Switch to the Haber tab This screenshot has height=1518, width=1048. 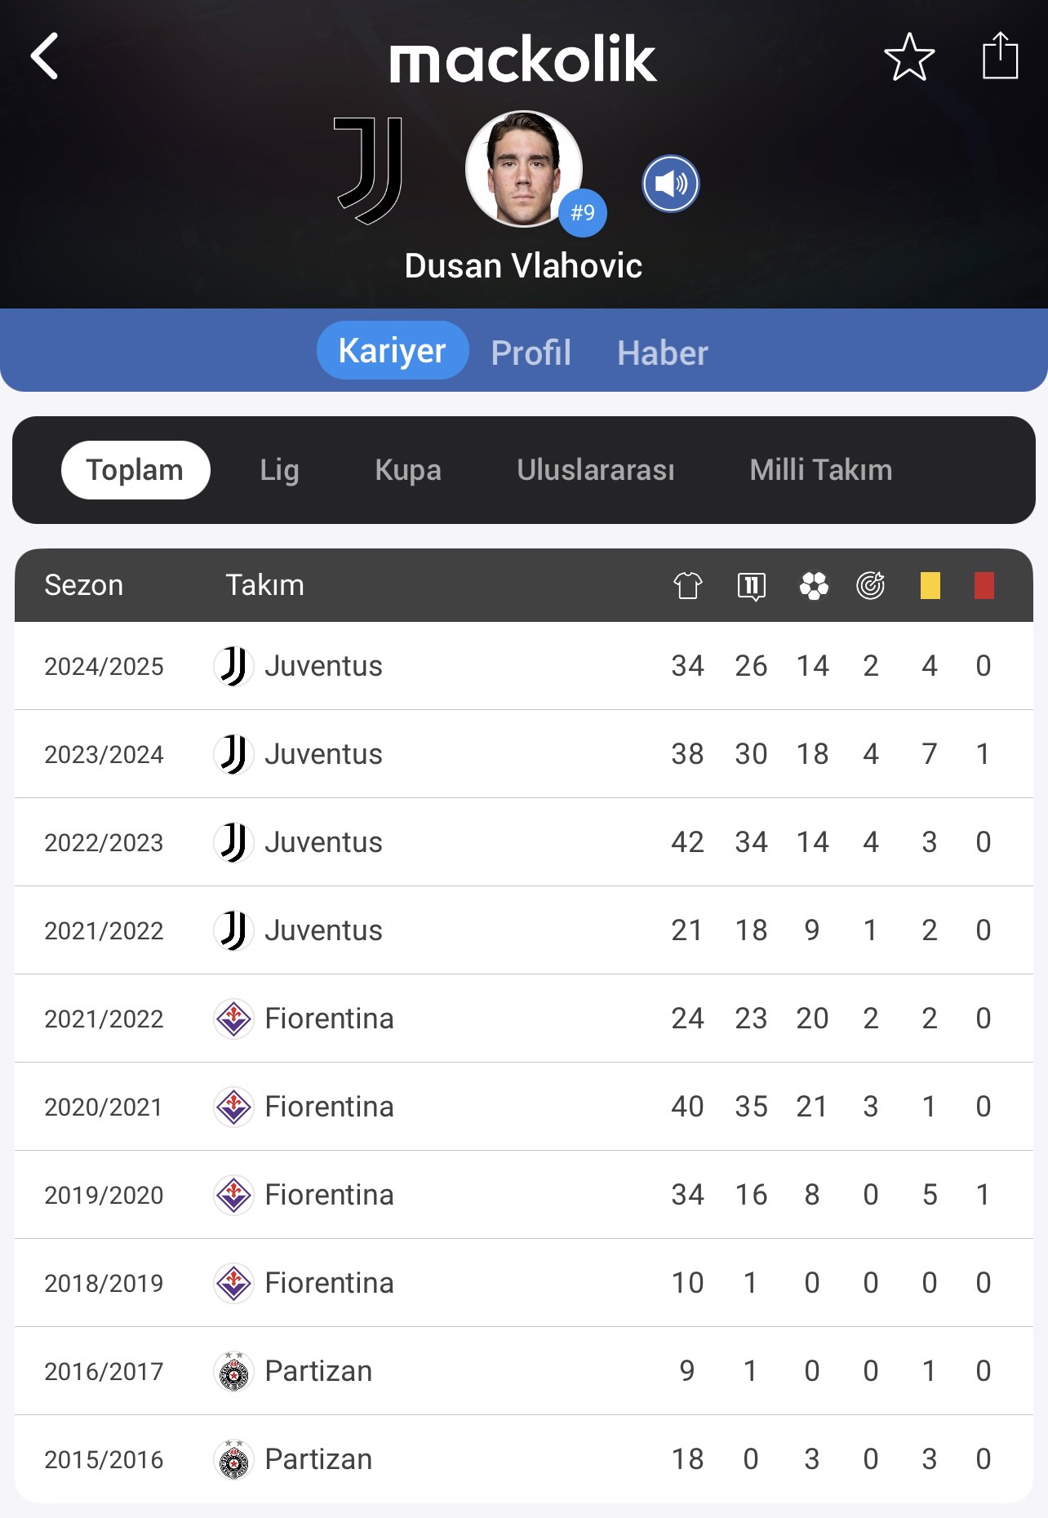pyautogui.click(x=663, y=353)
